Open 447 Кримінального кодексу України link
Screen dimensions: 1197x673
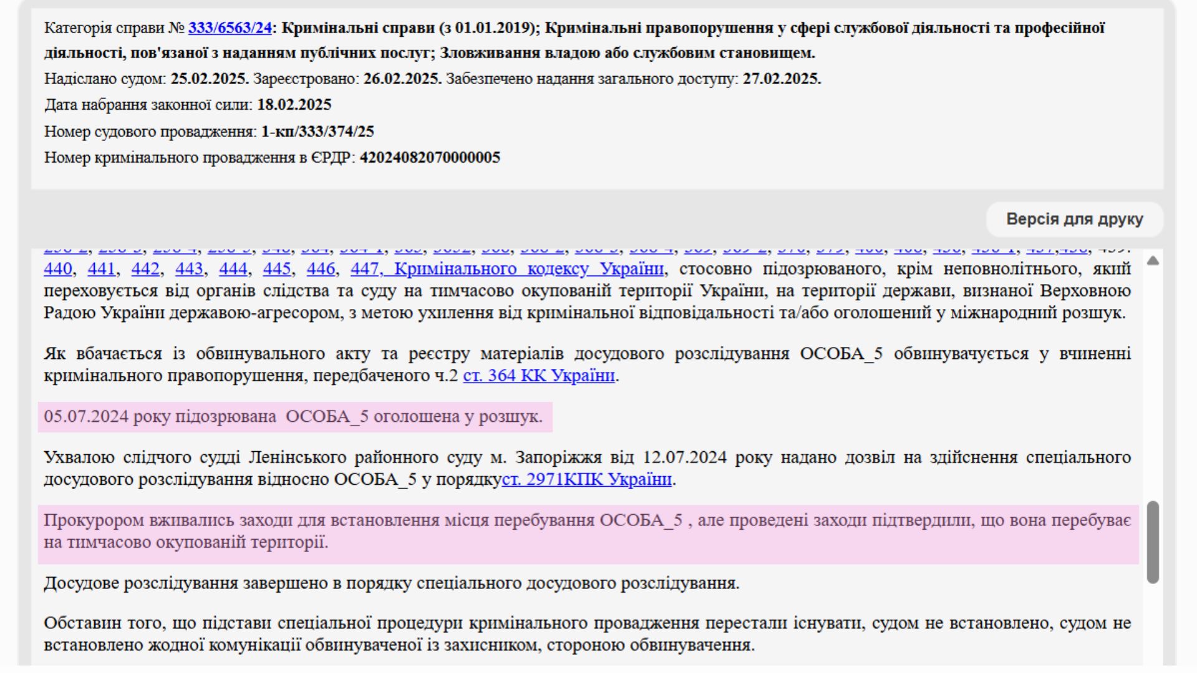coord(506,269)
